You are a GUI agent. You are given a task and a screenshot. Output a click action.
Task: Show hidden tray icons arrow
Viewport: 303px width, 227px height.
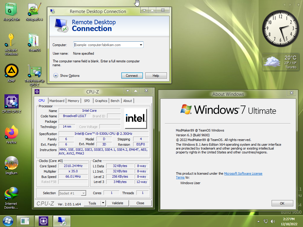258,221
